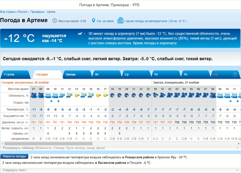Click the С-З wind direction cell

(x=155, y=139)
